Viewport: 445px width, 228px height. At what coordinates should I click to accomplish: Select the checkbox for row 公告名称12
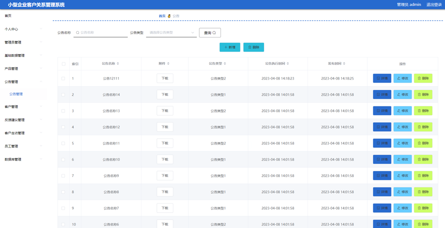point(63,127)
